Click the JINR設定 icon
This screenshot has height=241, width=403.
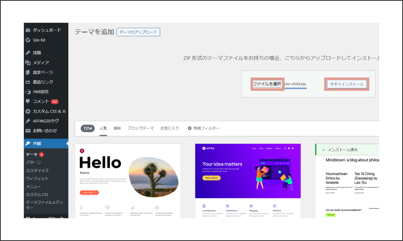(28, 92)
